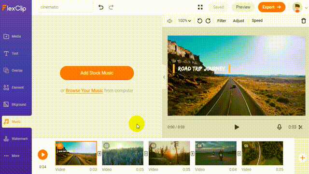The height and width of the screenshot is (174, 309).
Task: Click the FlexClip logo
Action: coord(14,8)
